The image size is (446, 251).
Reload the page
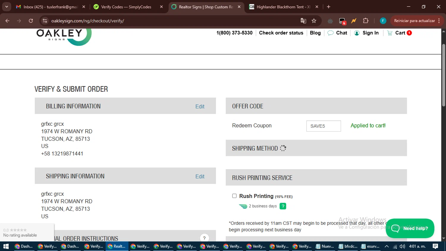click(x=31, y=21)
